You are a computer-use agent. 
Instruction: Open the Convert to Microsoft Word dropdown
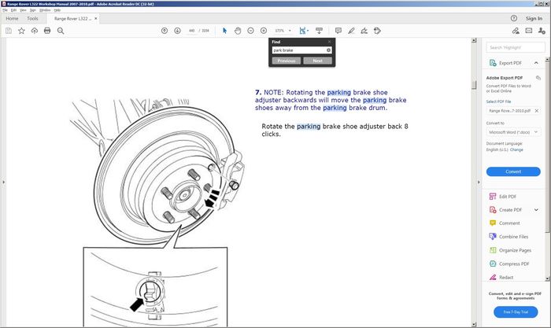pyautogui.click(x=513, y=132)
